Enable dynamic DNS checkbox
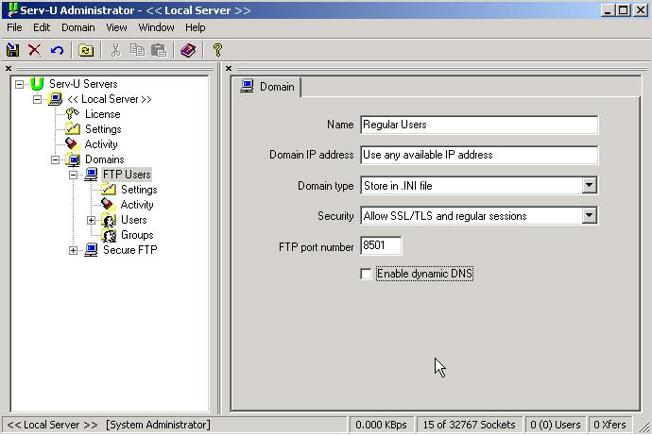 pyautogui.click(x=366, y=274)
